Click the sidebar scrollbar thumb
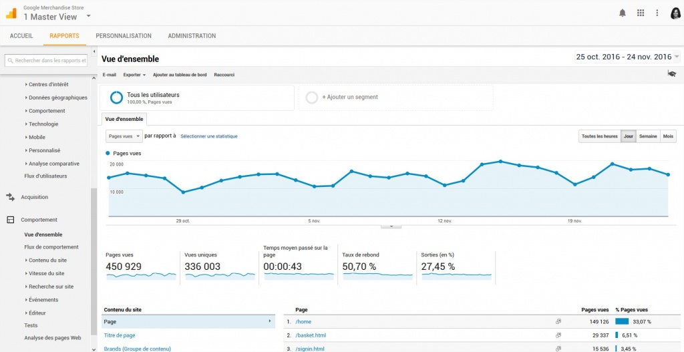This screenshot has height=352, width=684. (x=94, y=262)
